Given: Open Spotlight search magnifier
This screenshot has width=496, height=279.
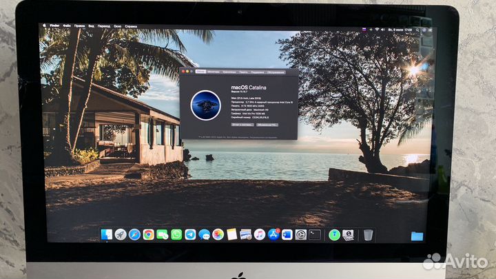Looking at the screenshot, I should pyautogui.click(x=417, y=30).
